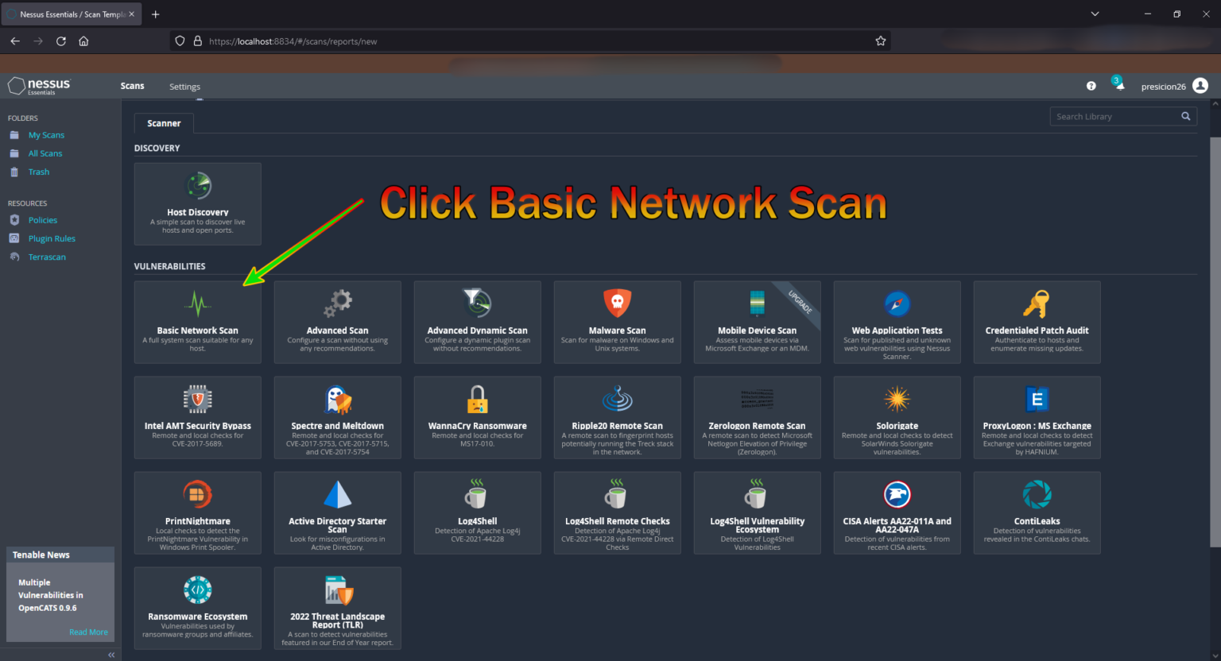Screen dimensions: 1221x661
Task: Select the Web Application Tests template
Action: coord(897,322)
